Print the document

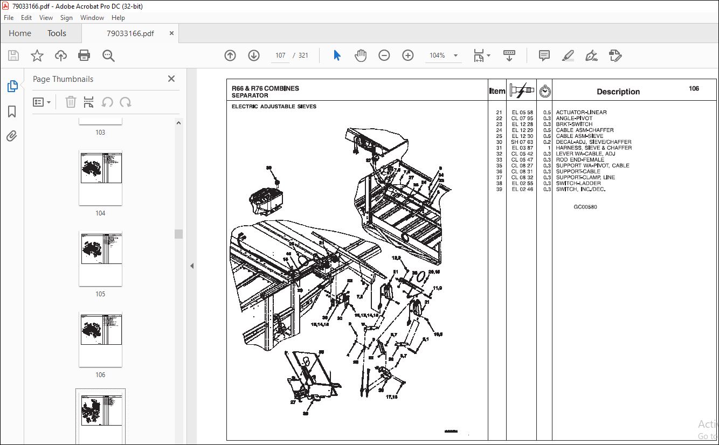84,55
